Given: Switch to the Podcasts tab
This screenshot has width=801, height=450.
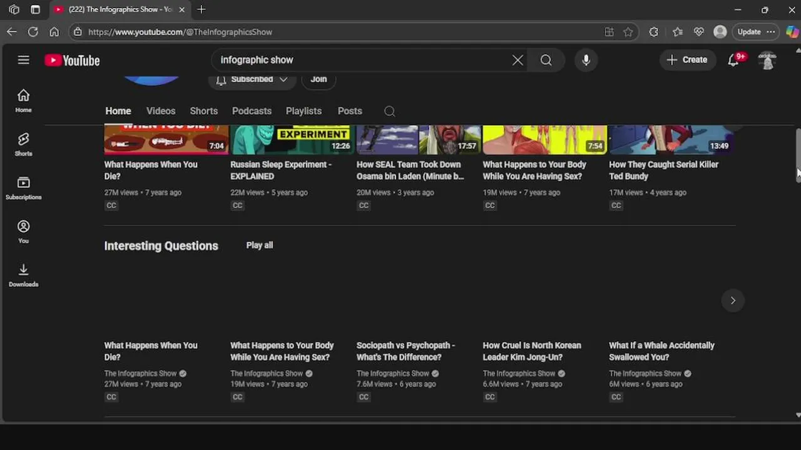Looking at the screenshot, I should (252, 111).
